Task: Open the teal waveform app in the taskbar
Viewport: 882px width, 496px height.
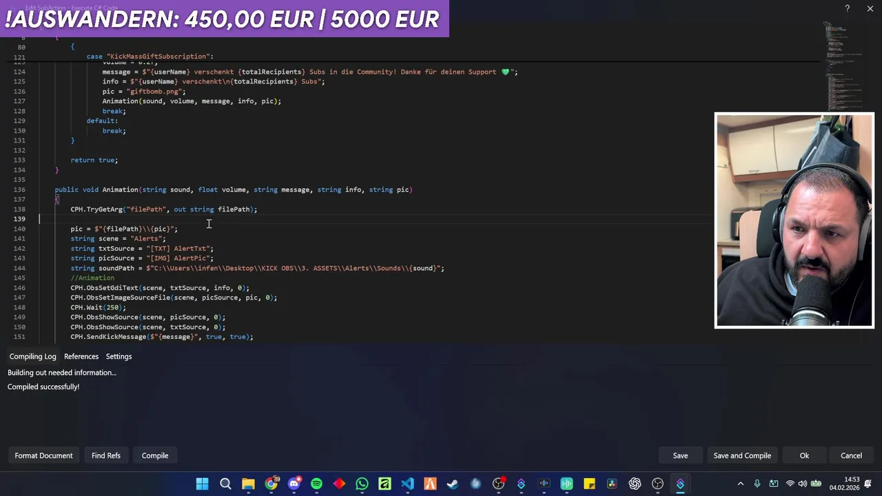Action: (x=566, y=484)
